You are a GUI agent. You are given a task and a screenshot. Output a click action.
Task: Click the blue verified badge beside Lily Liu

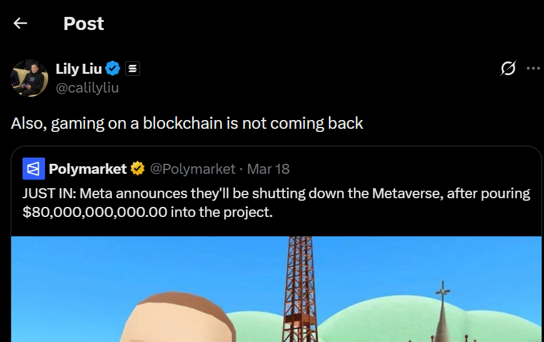coord(113,69)
